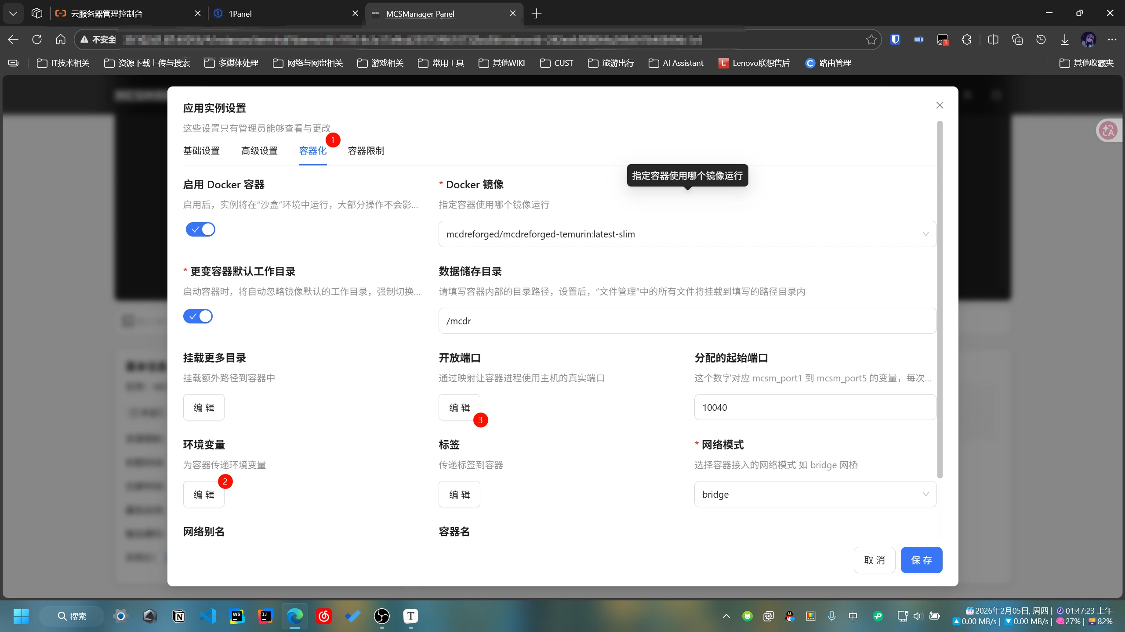Screen dimensions: 1125x632
Task: Open 路由管理 bookmark
Action: click(x=828, y=63)
